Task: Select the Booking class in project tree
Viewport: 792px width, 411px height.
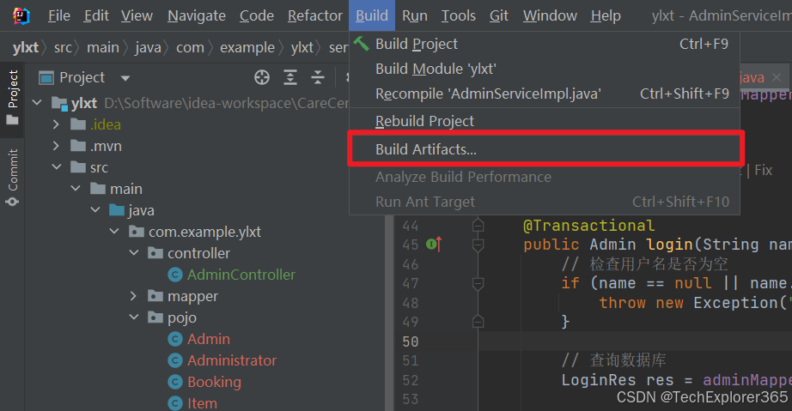Action: click(x=214, y=382)
